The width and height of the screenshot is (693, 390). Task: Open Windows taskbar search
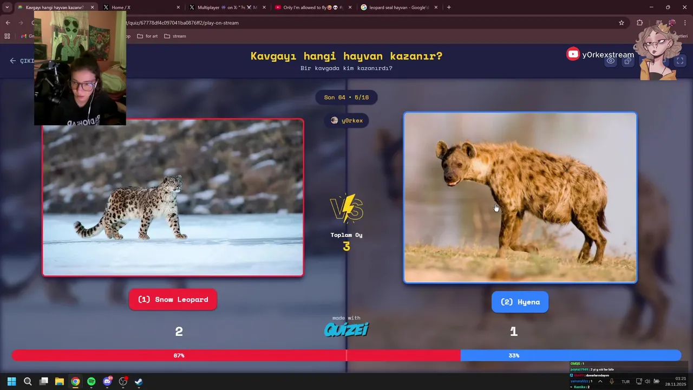[x=28, y=381]
